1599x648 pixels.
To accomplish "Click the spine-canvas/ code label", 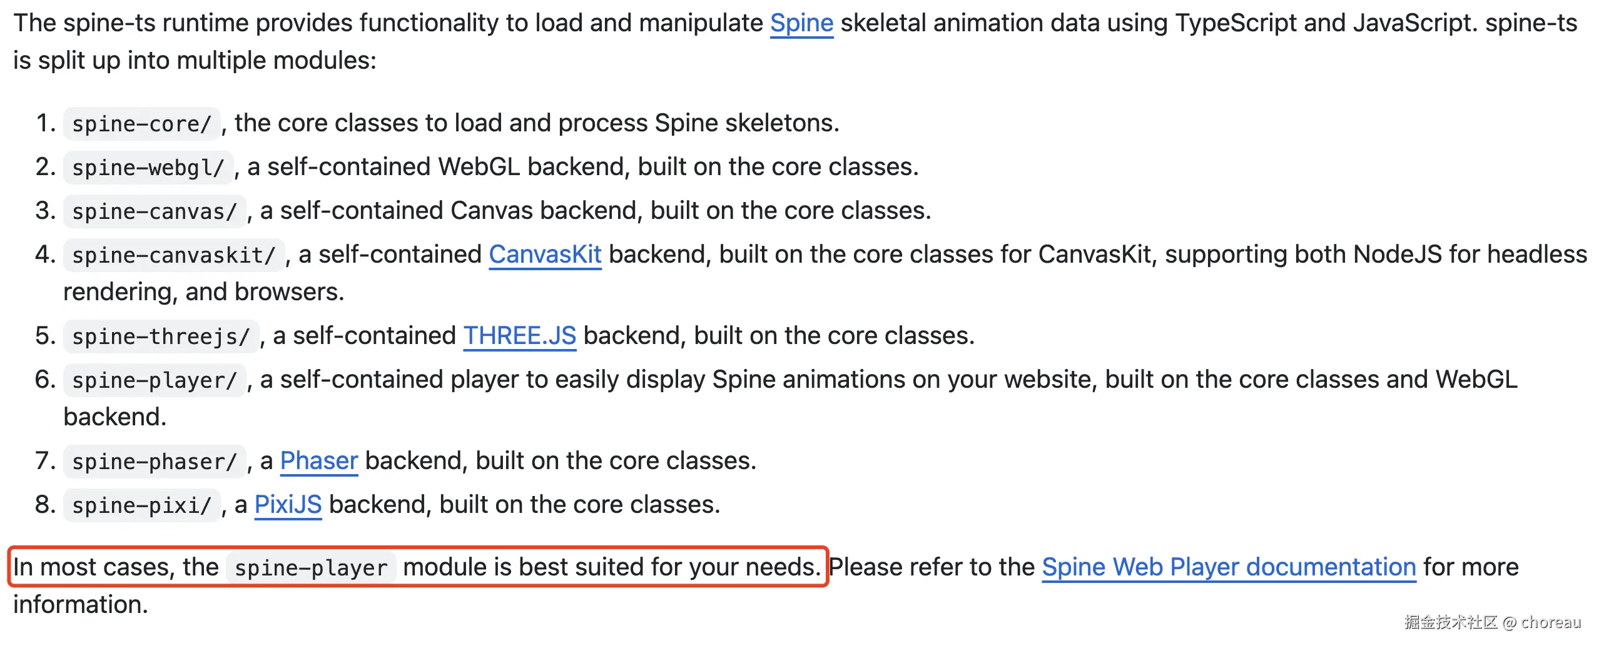I will 155,211.
